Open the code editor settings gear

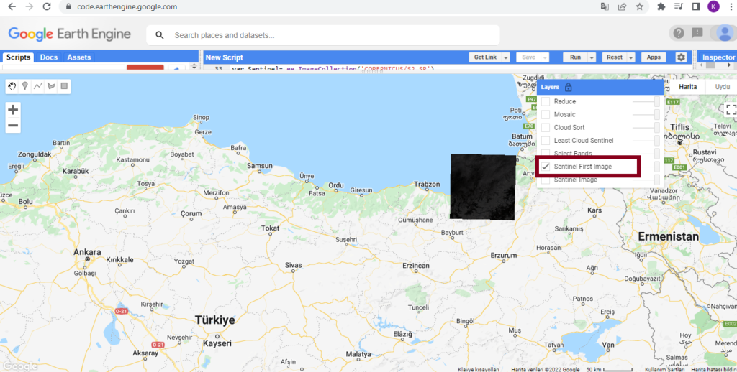(681, 57)
